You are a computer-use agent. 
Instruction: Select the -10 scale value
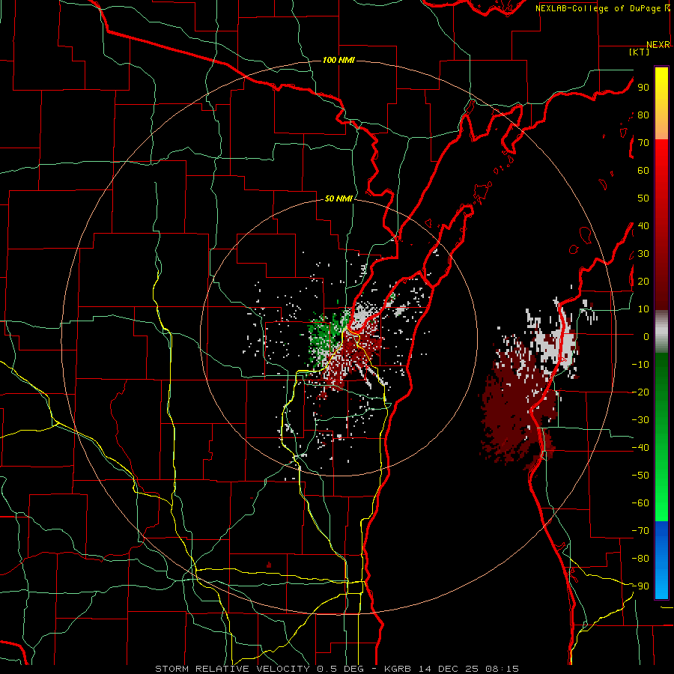(640, 365)
